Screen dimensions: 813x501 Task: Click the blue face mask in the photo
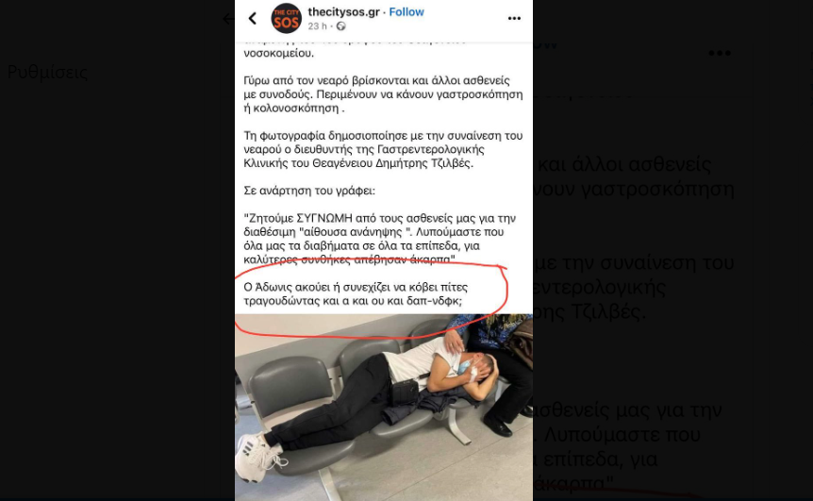[465, 367]
